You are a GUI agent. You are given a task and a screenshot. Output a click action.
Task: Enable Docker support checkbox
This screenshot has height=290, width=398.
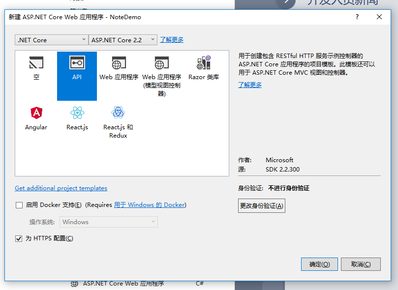click(19, 205)
